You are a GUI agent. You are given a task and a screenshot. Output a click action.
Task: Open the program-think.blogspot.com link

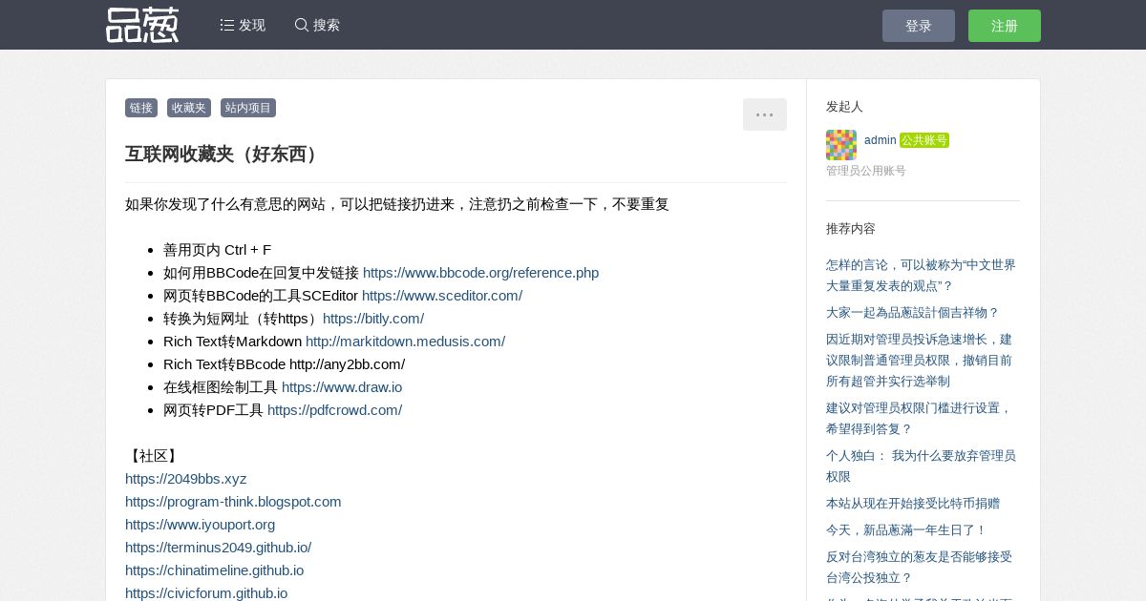[233, 502]
